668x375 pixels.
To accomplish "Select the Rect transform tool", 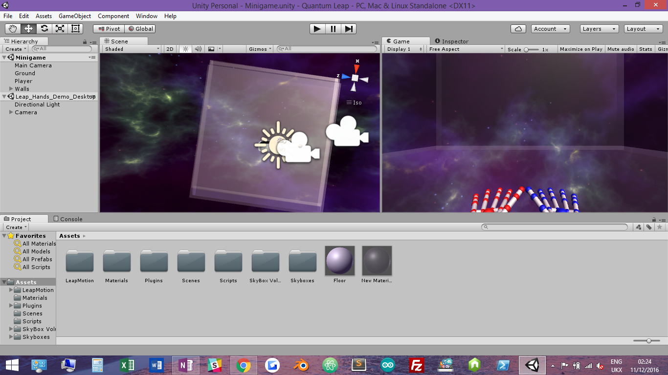I will [x=75, y=29].
